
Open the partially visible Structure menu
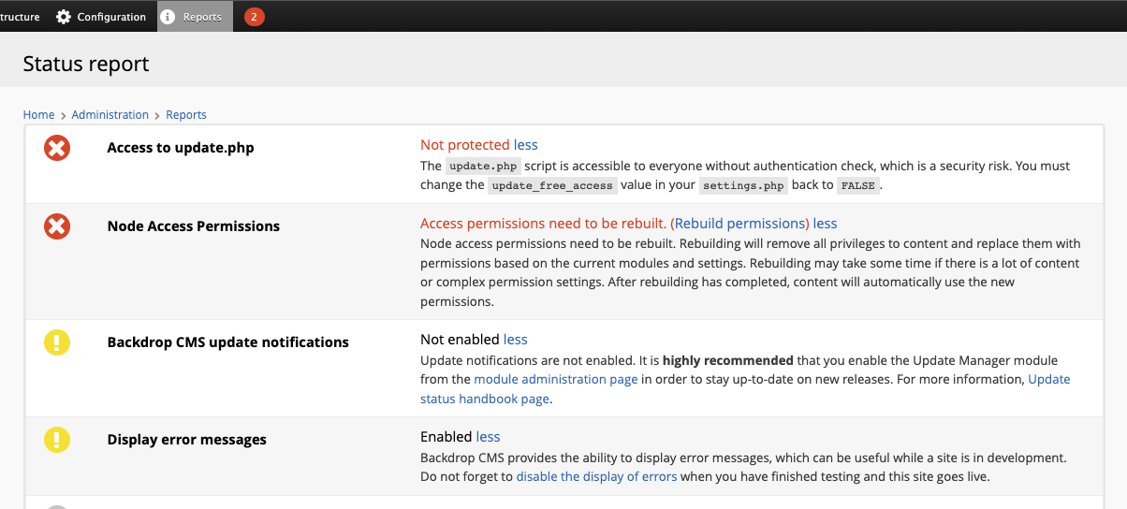coord(20,17)
